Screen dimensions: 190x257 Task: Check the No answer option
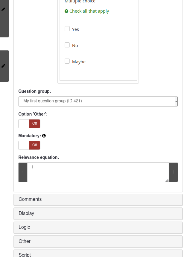[x=67, y=45]
